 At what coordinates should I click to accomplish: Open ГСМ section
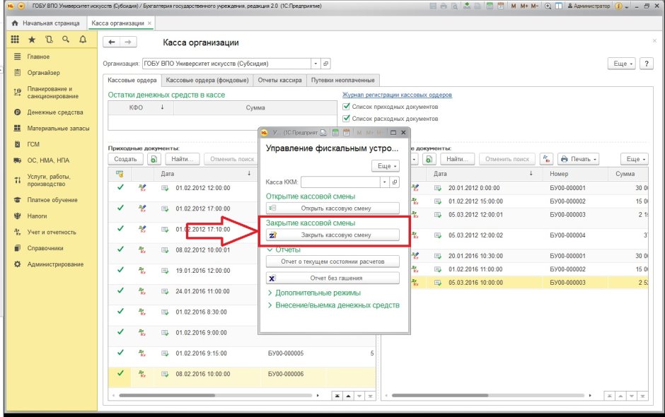pyautogui.click(x=33, y=144)
